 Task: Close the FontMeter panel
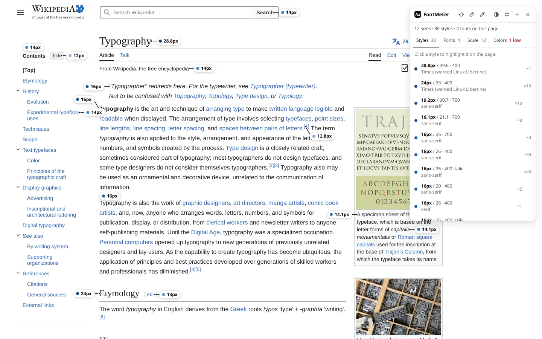[528, 14]
